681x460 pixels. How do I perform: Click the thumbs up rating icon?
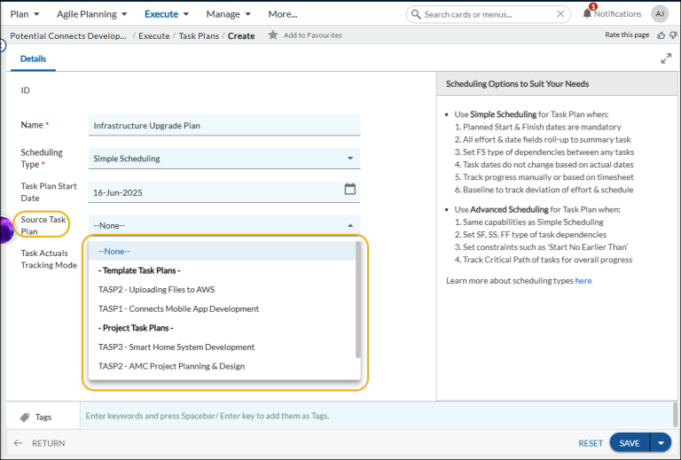[x=661, y=35]
